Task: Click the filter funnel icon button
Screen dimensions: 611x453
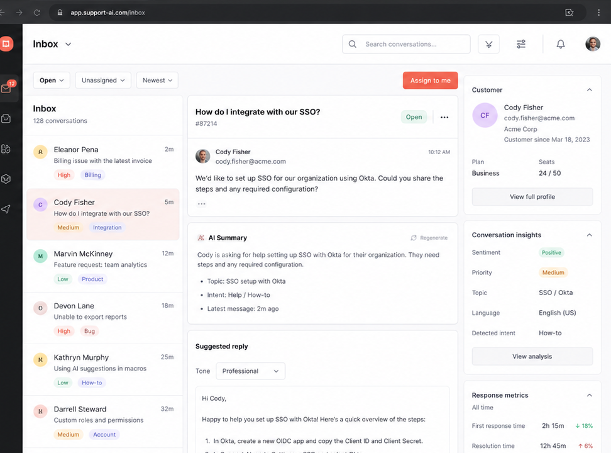Action: click(488, 44)
